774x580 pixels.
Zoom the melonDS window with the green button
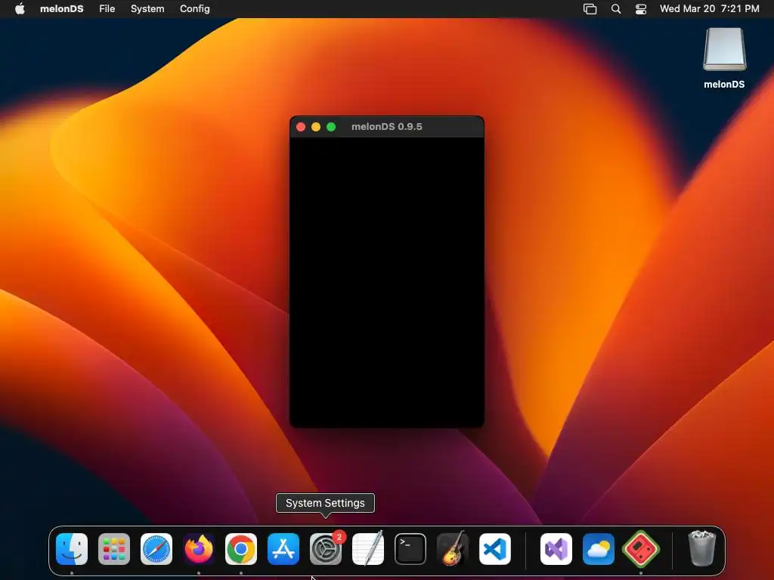(x=331, y=127)
